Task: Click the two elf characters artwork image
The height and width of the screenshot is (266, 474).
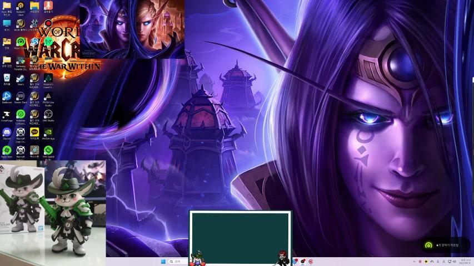Action: point(132,29)
